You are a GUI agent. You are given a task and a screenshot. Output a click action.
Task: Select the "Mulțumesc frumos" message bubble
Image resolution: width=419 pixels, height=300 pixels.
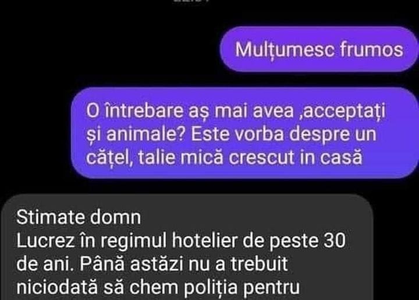coord(319,49)
